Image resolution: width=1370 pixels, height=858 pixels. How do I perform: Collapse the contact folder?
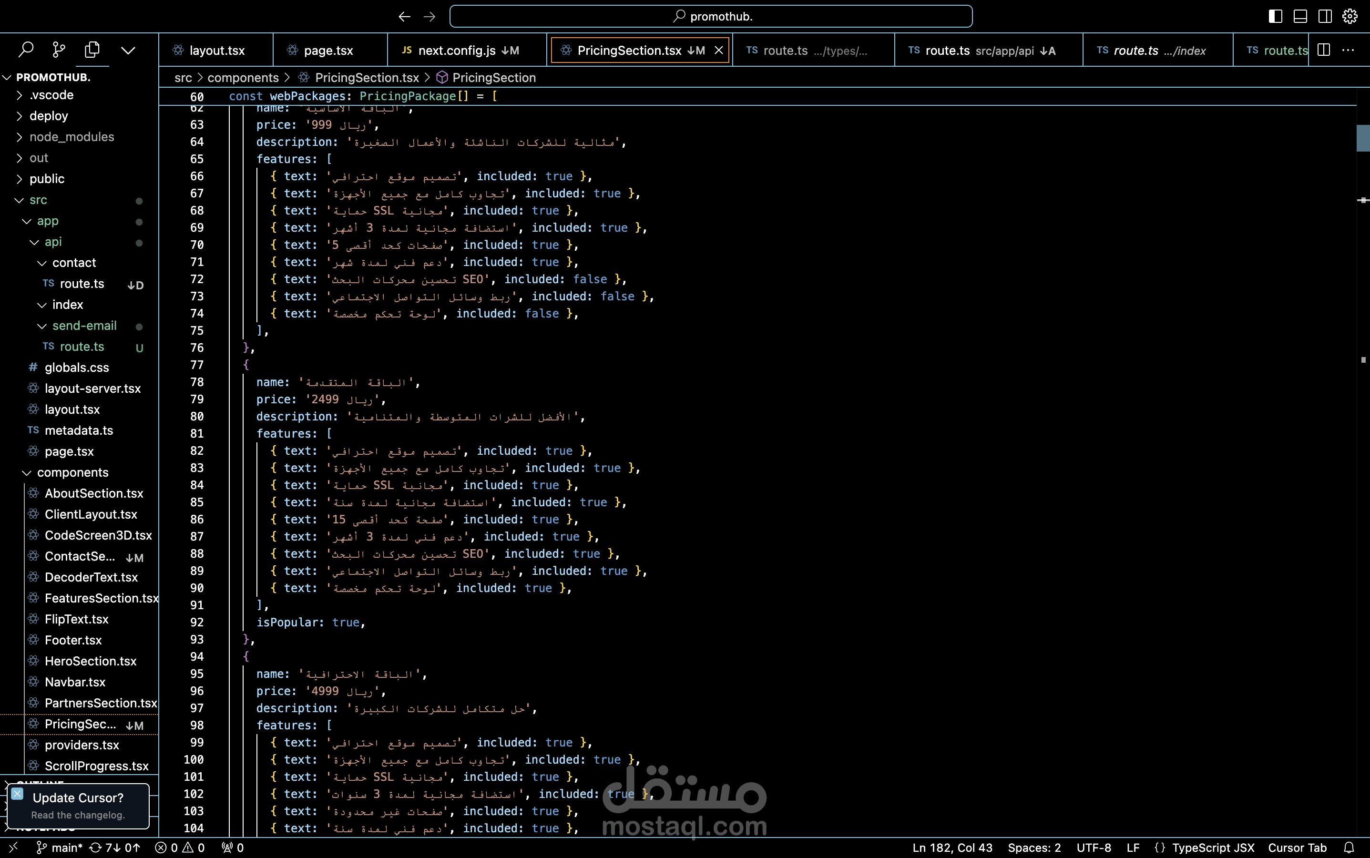tap(74, 263)
